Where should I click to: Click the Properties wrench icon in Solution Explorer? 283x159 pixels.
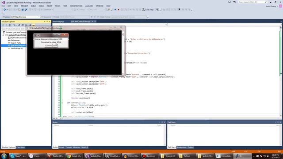click(x=30, y=25)
